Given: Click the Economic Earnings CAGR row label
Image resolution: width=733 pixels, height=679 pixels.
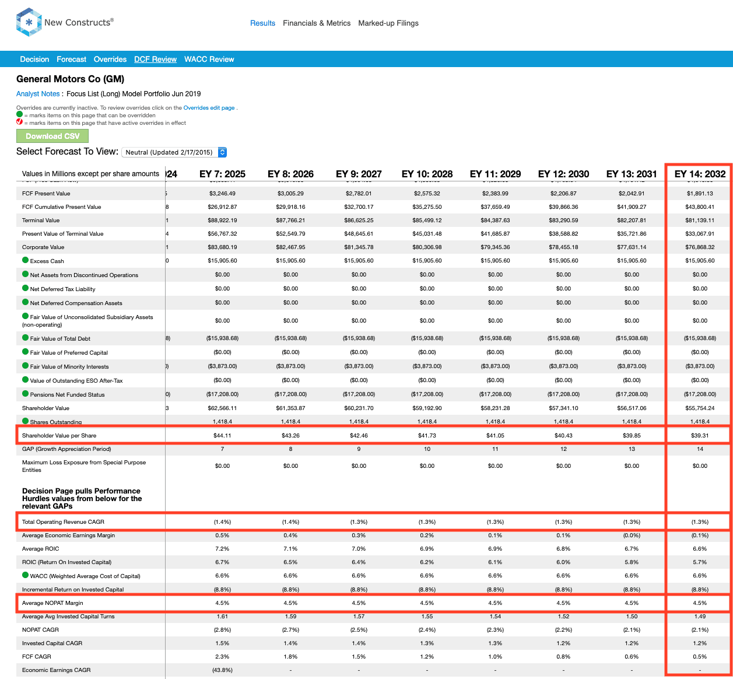Looking at the screenshot, I should coord(56,670).
